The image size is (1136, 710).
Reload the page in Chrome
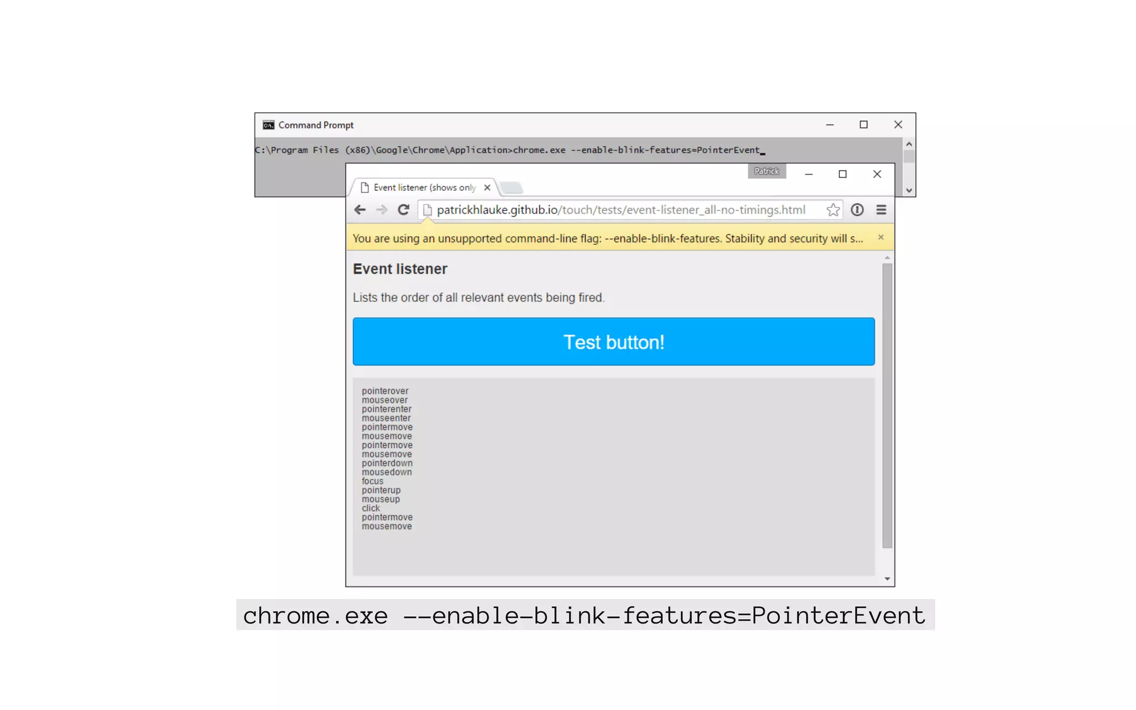pos(403,210)
